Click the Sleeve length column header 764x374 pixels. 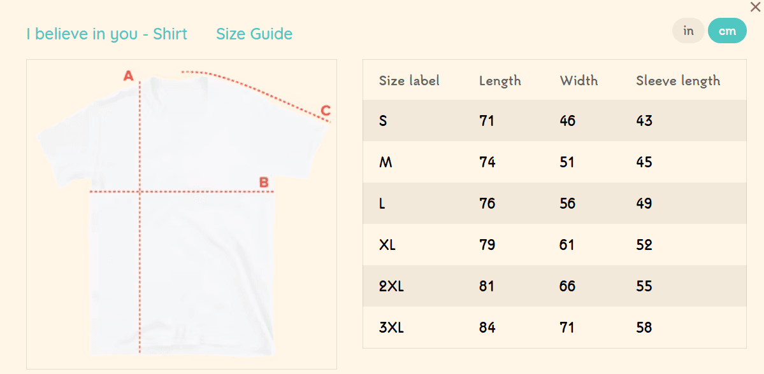pos(678,81)
